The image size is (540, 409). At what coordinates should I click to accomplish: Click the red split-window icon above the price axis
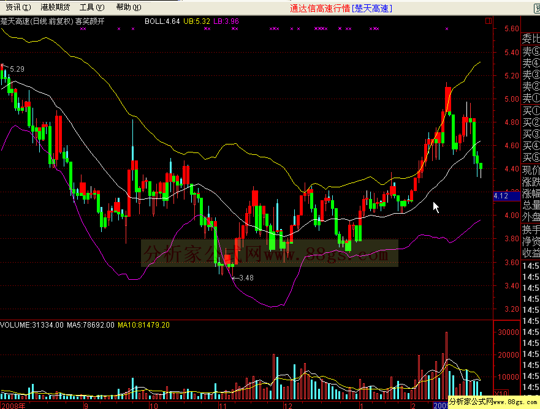click(x=489, y=21)
